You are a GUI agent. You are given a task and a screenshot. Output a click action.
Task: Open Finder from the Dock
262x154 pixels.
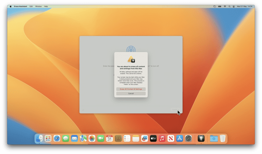point(39,138)
